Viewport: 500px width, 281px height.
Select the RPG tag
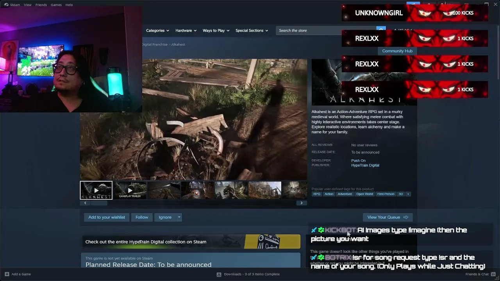[317, 194]
